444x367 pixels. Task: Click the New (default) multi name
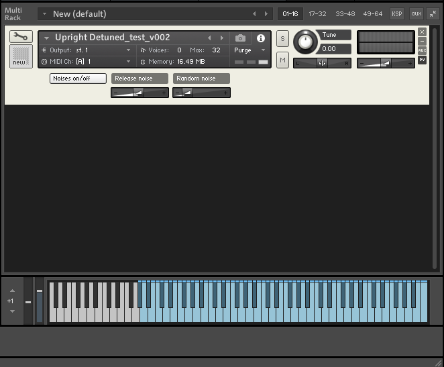click(x=80, y=13)
